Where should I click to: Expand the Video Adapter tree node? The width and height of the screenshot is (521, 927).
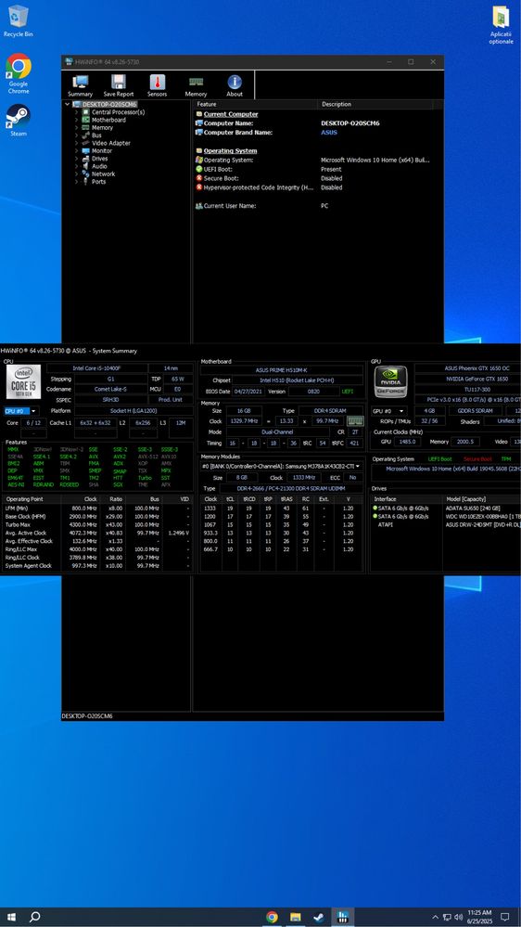pyautogui.click(x=76, y=143)
